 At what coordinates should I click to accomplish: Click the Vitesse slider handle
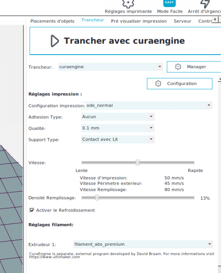(x=137, y=162)
